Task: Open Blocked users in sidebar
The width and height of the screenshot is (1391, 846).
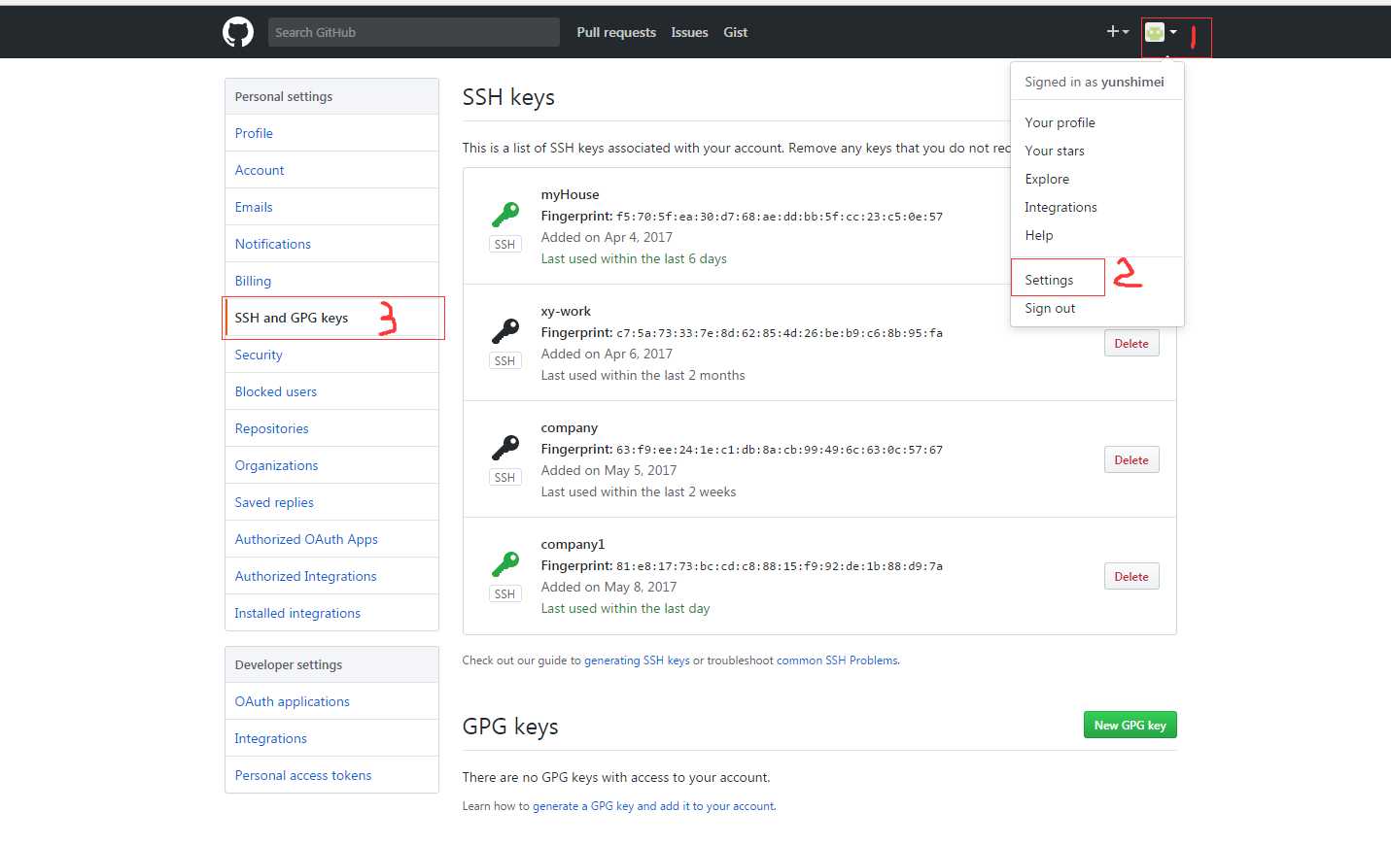Action: click(x=331, y=391)
